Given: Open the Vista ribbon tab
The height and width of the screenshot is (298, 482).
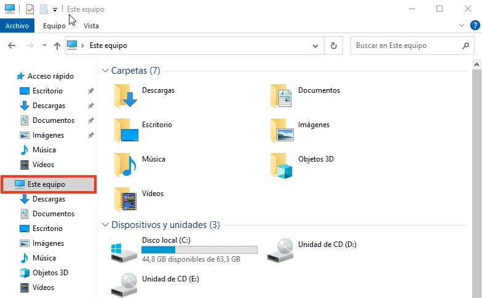Looking at the screenshot, I should pos(91,26).
